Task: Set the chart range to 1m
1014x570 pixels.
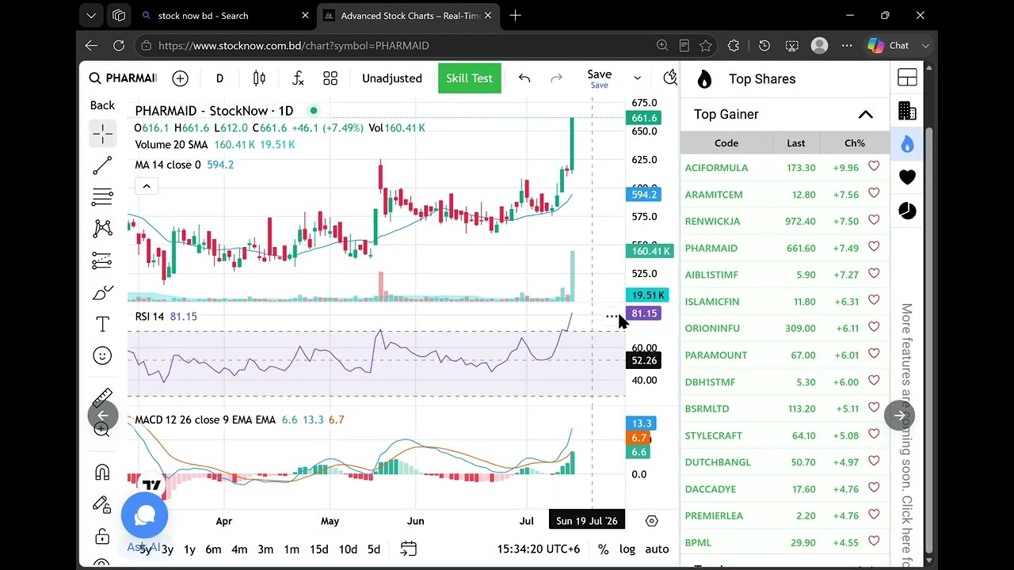Action: pyautogui.click(x=292, y=549)
